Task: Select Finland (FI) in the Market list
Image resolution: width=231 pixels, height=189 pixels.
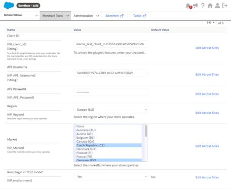Action: tap(109, 153)
